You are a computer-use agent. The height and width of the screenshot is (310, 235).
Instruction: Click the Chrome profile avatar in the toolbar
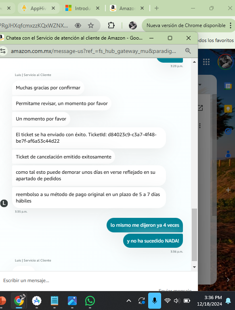tap(133, 25)
